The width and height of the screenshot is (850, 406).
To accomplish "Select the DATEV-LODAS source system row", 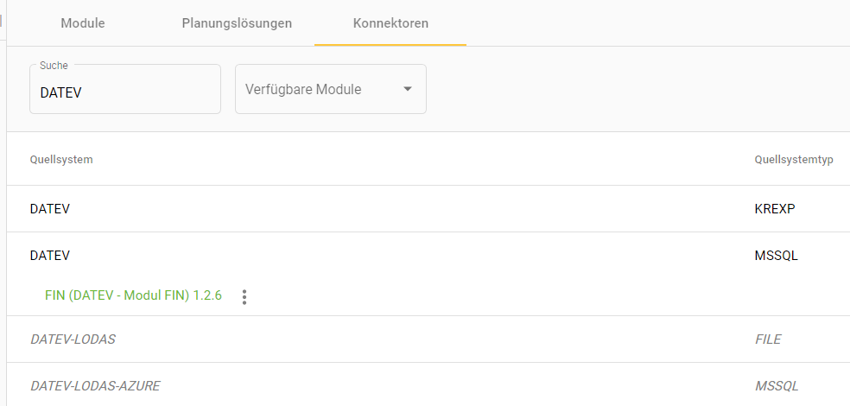I will point(73,339).
